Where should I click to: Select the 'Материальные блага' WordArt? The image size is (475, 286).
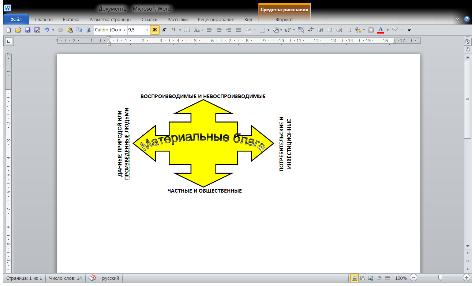tap(203, 142)
